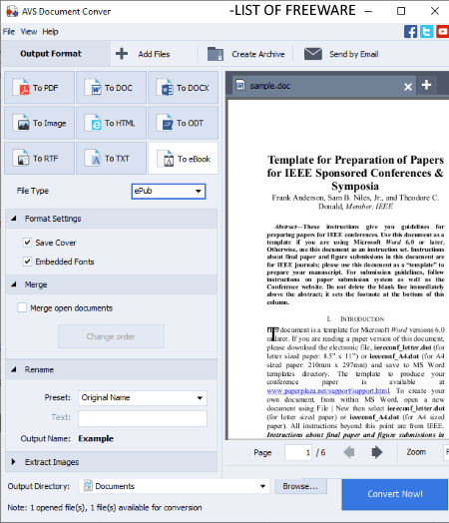Select the To HTML output format
The width and height of the screenshot is (449, 523).
pos(111,123)
